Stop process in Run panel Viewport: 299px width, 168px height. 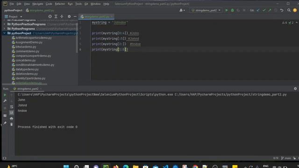tap(5, 108)
